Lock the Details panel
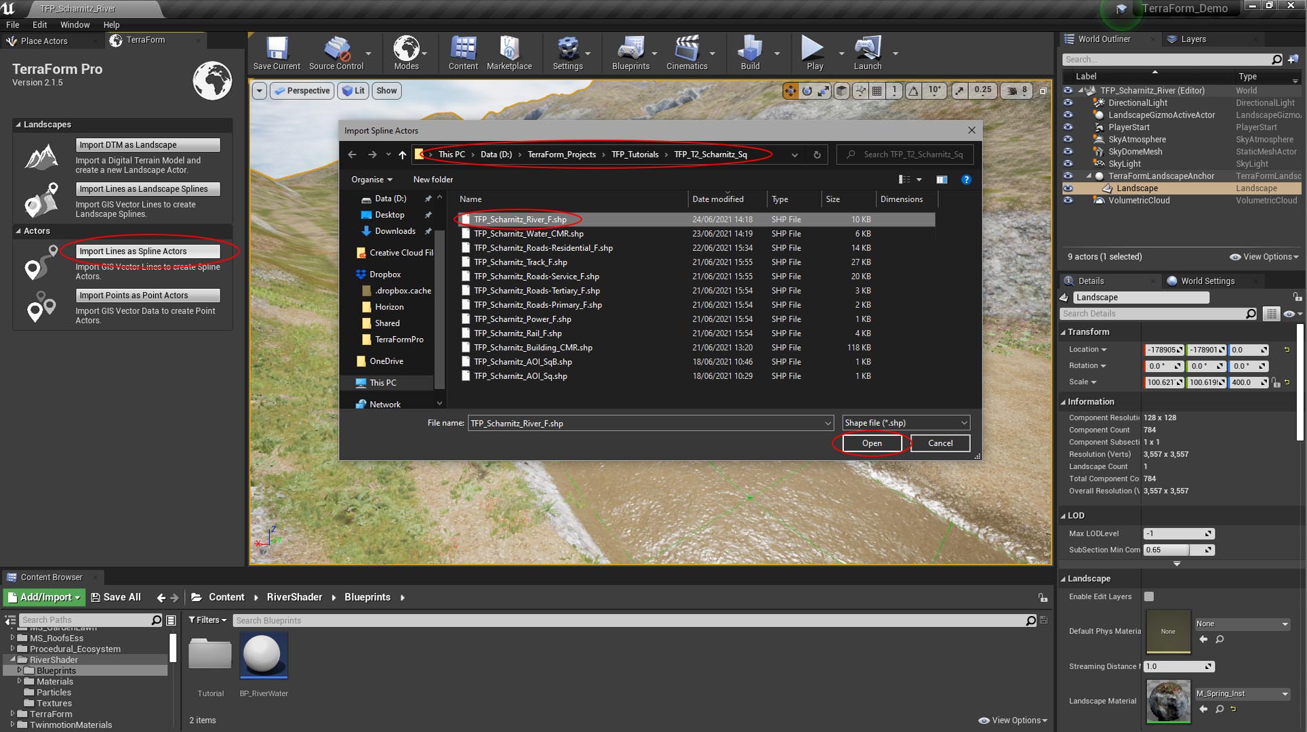 (x=1297, y=297)
